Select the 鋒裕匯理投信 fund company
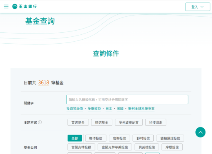 [170, 138]
